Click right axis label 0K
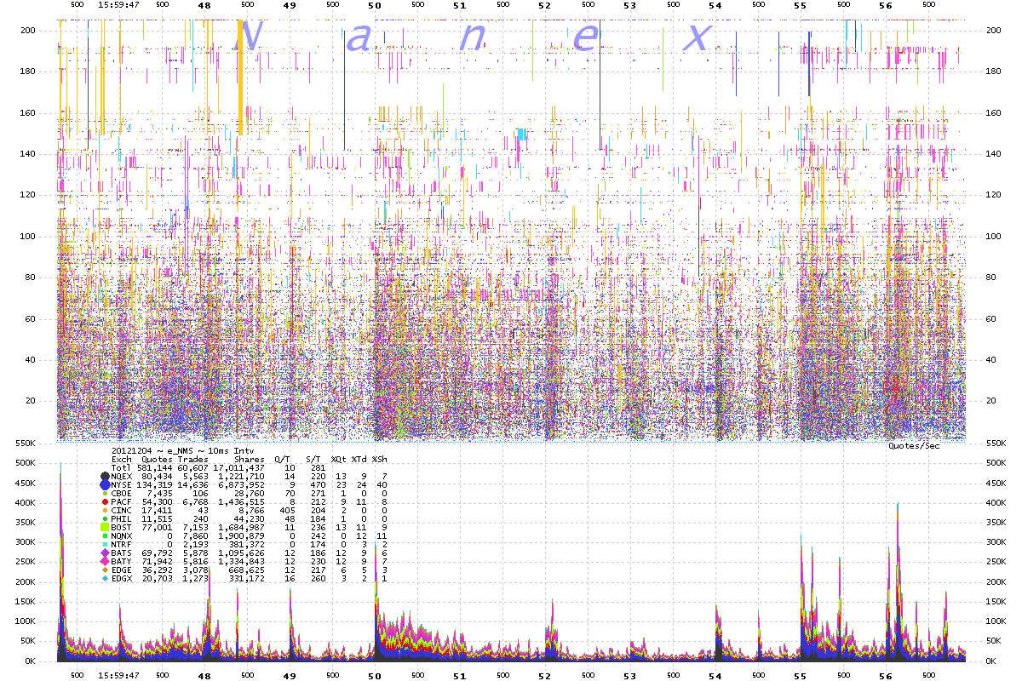 tap(990, 661)
